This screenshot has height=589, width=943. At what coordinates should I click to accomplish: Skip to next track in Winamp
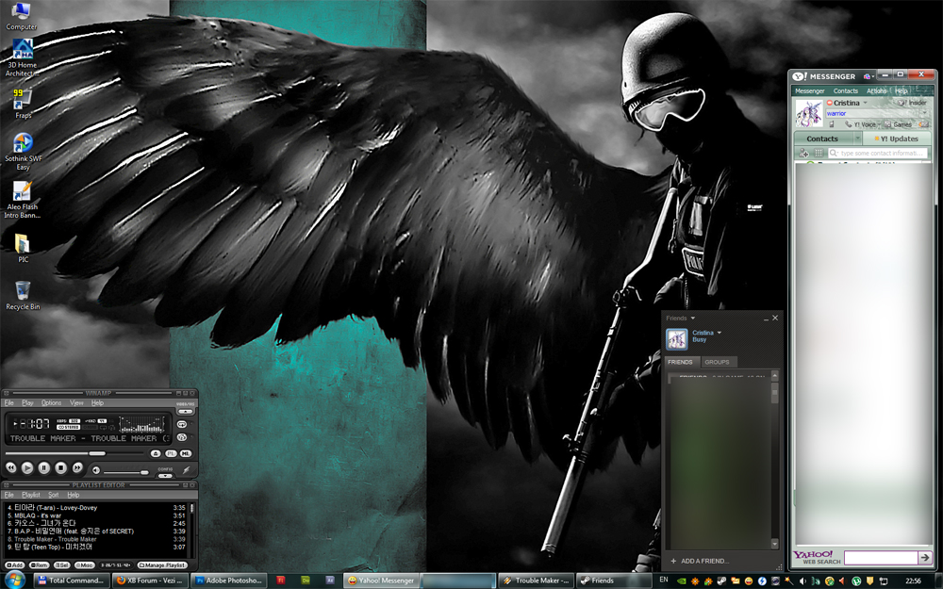(x=77, y=467)
